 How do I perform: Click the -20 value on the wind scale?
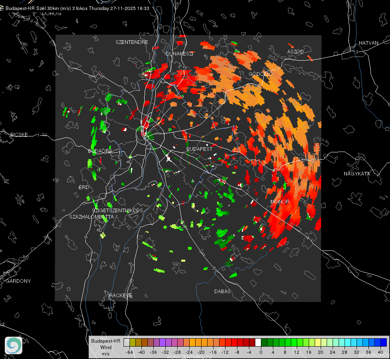201,352
